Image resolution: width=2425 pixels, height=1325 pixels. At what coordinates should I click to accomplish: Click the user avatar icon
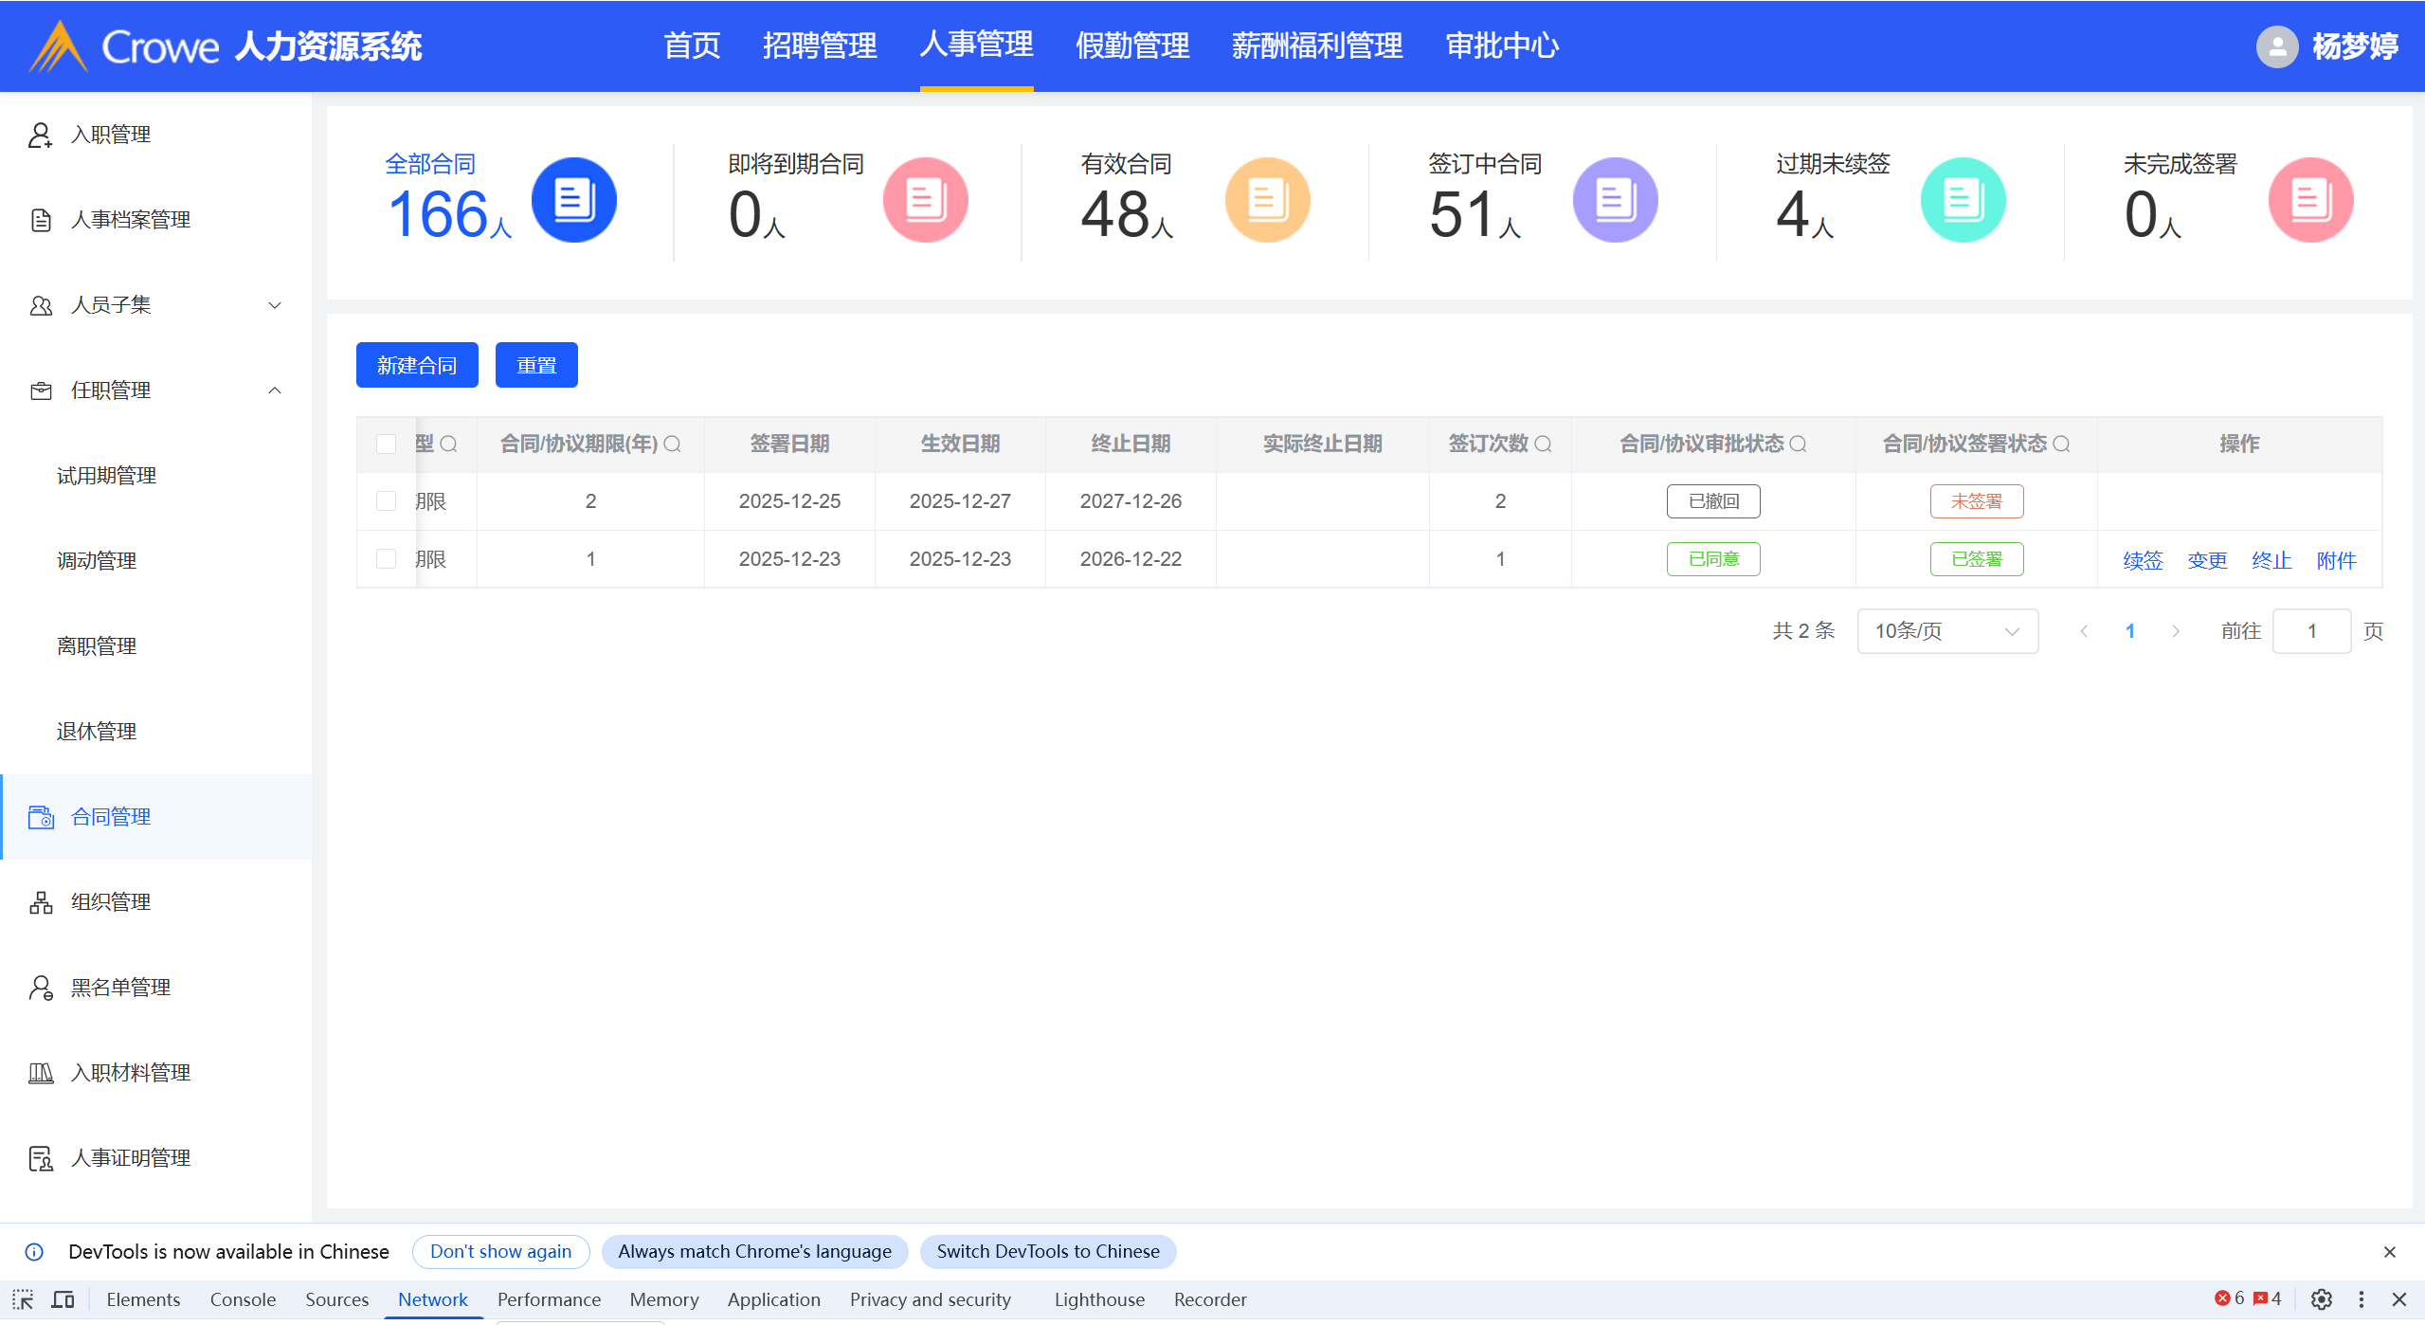(2276, 46)
